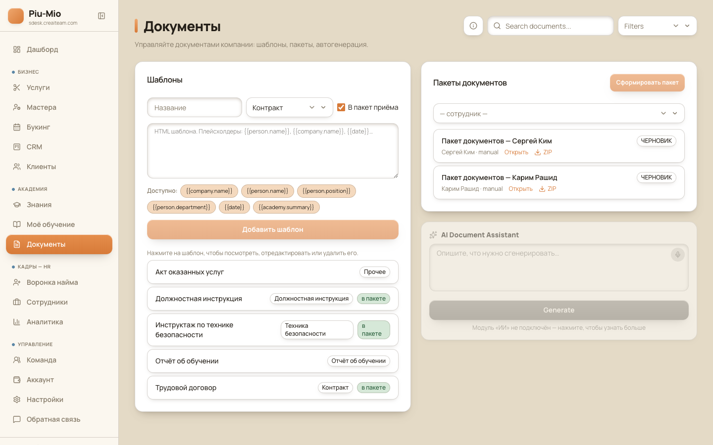Click в пакете badge on Трудовой договор
Image resolution: width=713 pixels, height=445 pixels.
pos(373,388)
